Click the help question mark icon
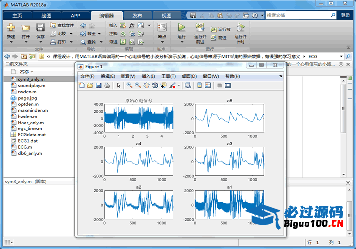 (255, 15)
